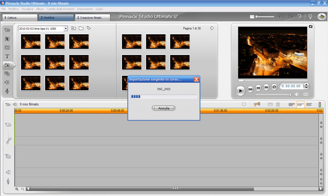Mute the player audio speaker icon
Viewport: 328px width, 196px height.
click(x=297, y=94)
